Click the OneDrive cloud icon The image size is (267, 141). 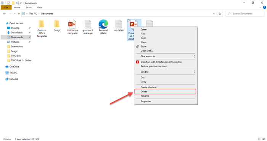tap(7, 67)
